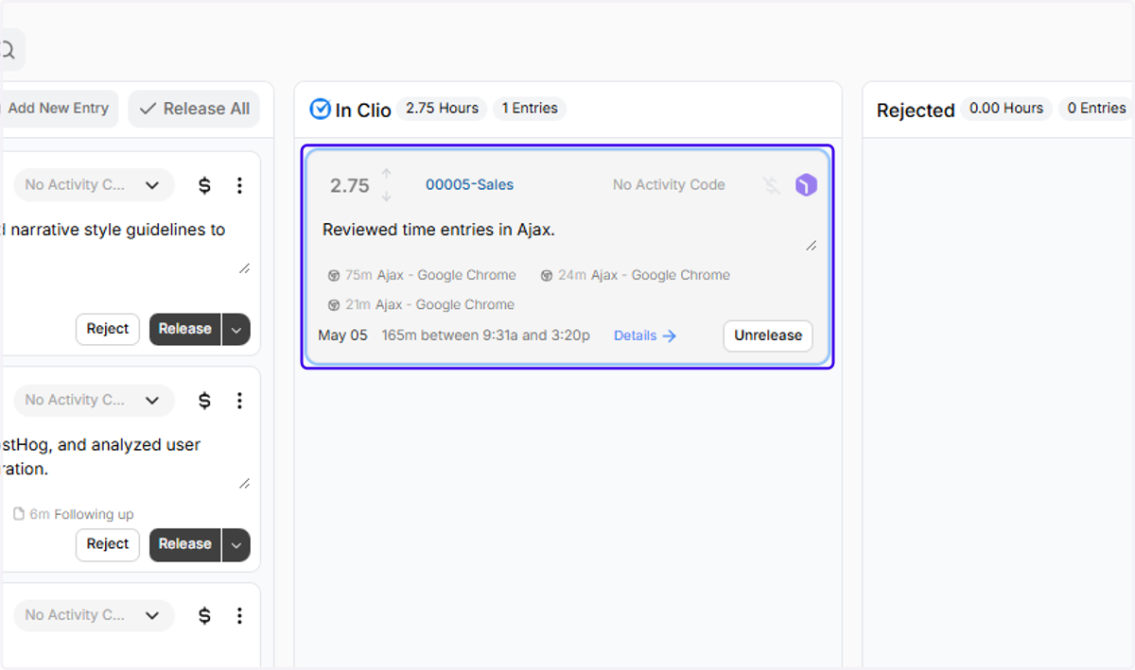Reject the entry with 6m Following up
This screenshot has width=1135, height=670.
(x=108, y=544)
